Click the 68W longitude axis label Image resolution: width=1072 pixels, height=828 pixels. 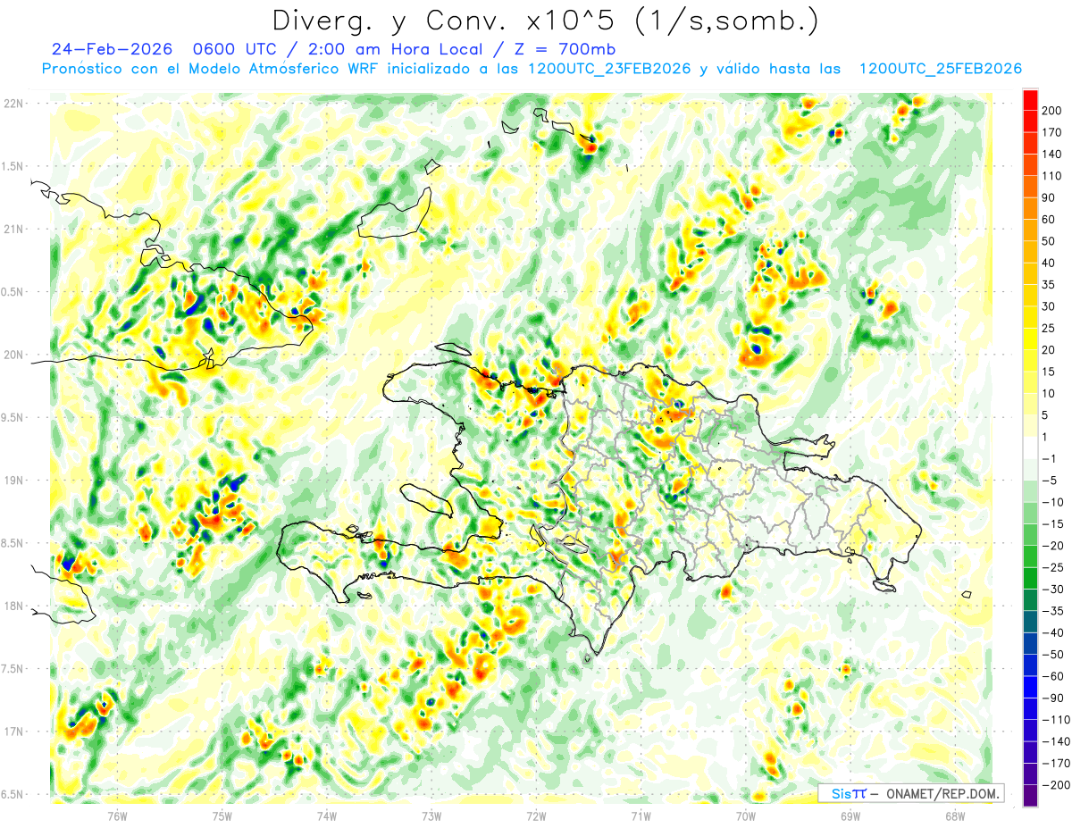coord(954,815)
